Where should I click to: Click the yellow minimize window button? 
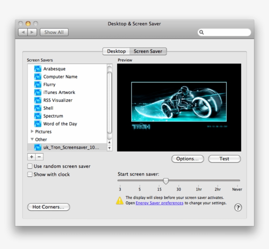coord(28,24)
